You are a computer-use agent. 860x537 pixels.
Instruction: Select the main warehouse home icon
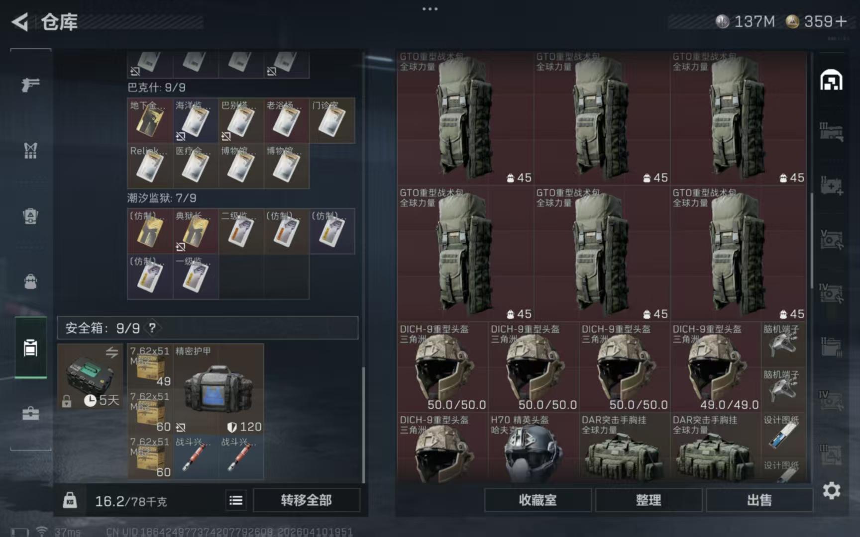point(831,80)
